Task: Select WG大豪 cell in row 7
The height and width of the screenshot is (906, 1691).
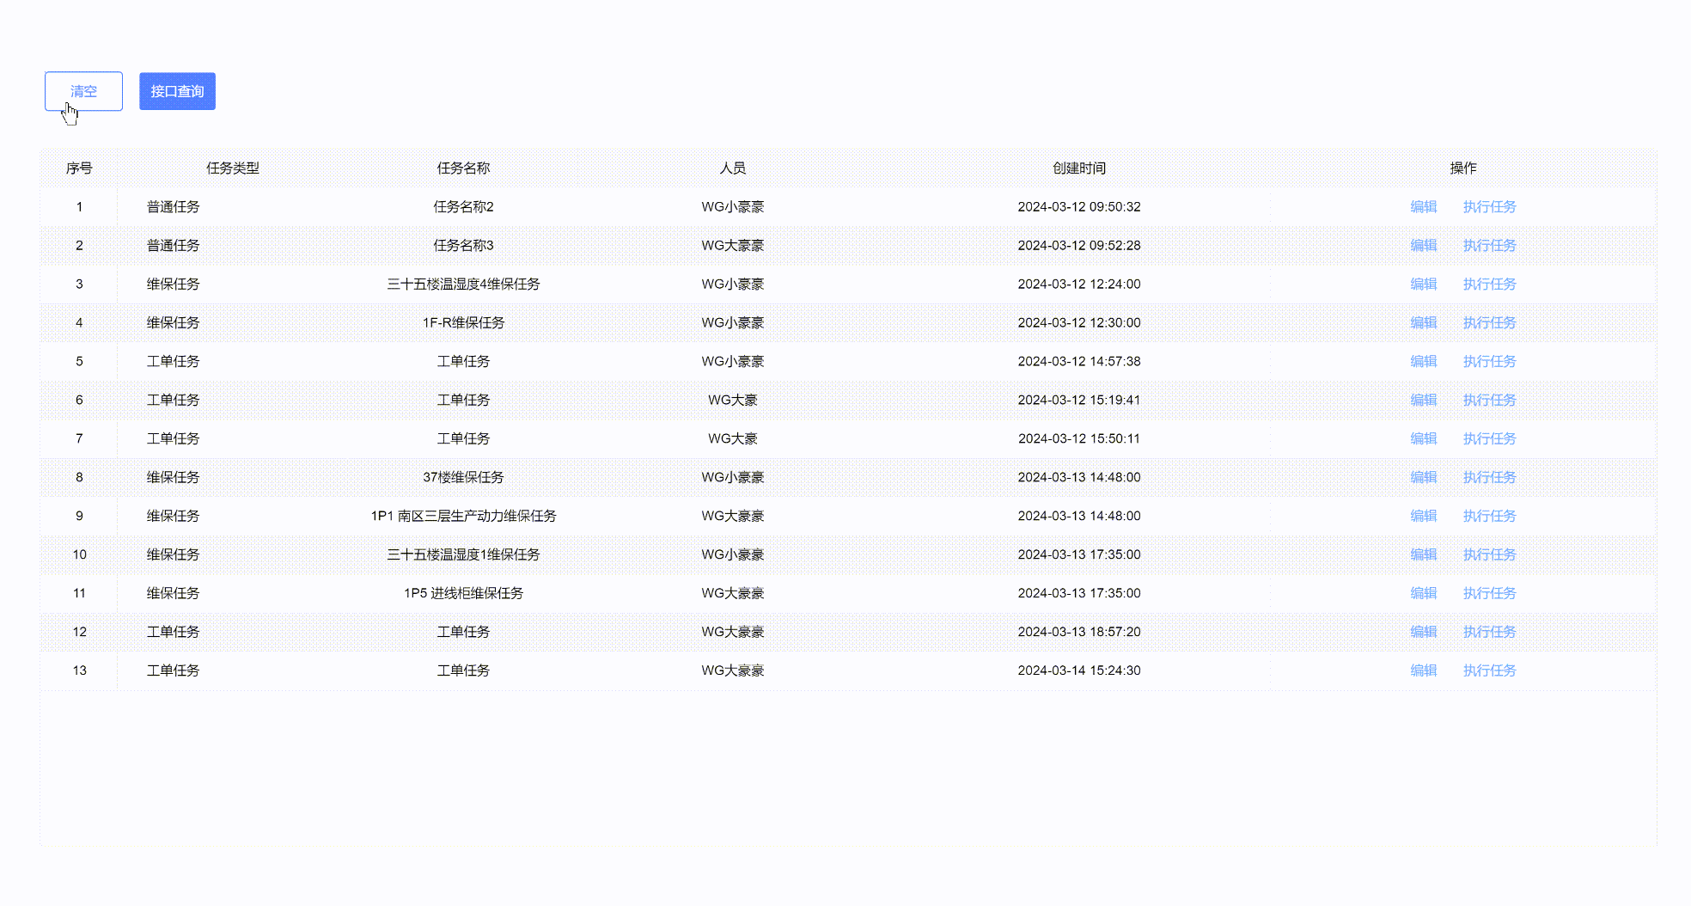Action: pos(732,438)
